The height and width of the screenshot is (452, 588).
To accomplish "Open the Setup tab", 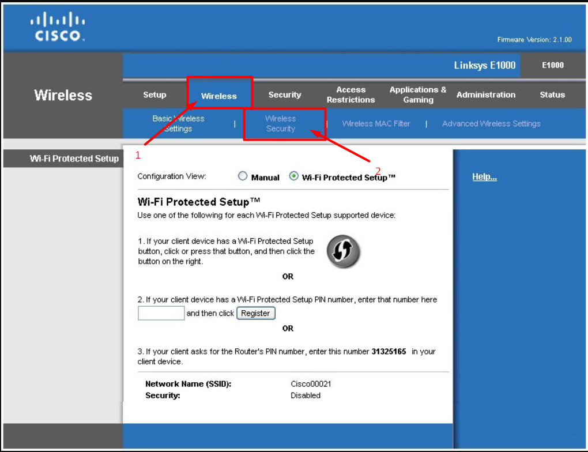I will [x=154, y=95].
